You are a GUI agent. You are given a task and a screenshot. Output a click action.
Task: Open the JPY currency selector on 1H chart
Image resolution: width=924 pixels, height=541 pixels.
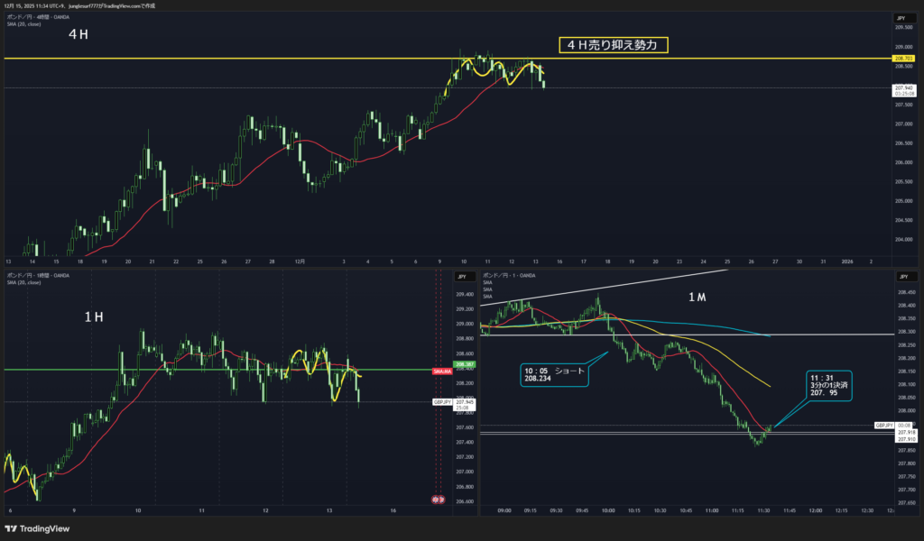pos(461,277)
